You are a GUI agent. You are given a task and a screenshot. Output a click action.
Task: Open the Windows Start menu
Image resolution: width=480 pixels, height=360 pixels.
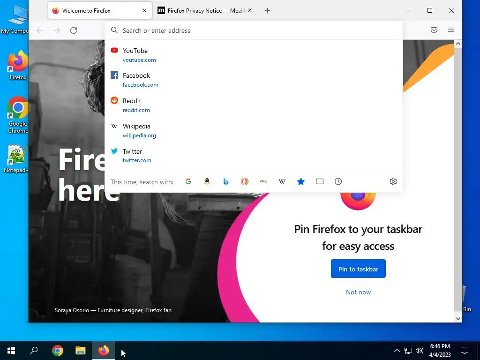click(x=11, y=351)
